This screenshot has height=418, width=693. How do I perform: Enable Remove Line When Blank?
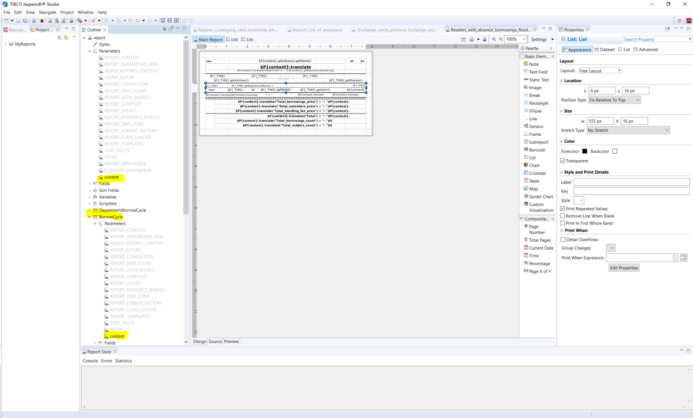tap(563, 216)
